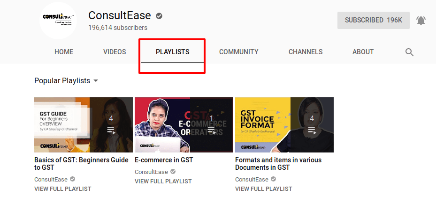Viewport: 436px width, 203px height.
Task: View full playlist for E-commerce in GST
Action: (163, 181)
